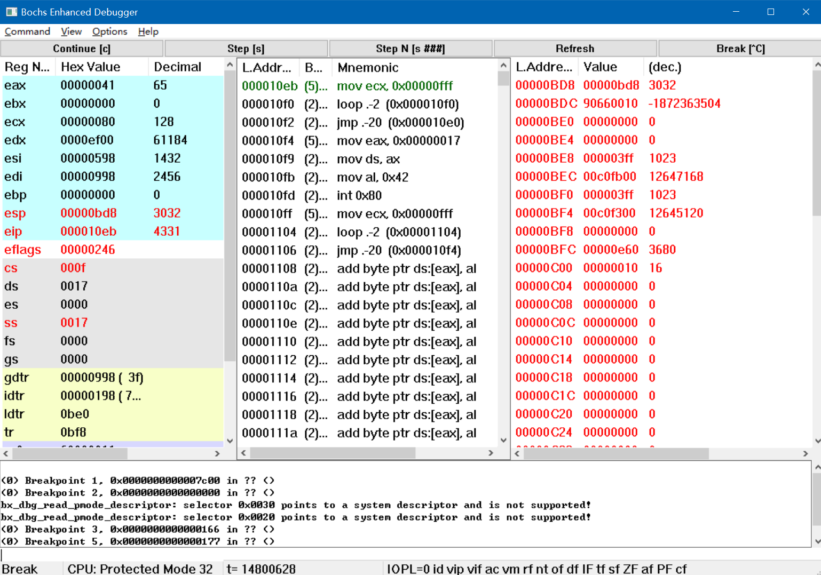Screen dimensions: 821x575
Task: Click the Breakpoint 5 log line
Action: (138, 541)
